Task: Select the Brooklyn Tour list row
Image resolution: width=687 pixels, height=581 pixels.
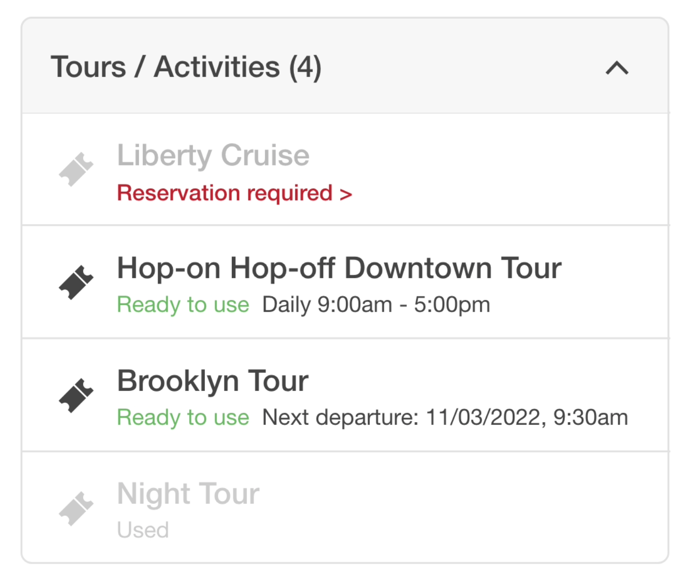Action: tap(345, 395)
